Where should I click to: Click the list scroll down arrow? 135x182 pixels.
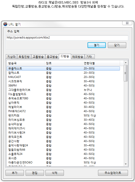click(126, 164)
